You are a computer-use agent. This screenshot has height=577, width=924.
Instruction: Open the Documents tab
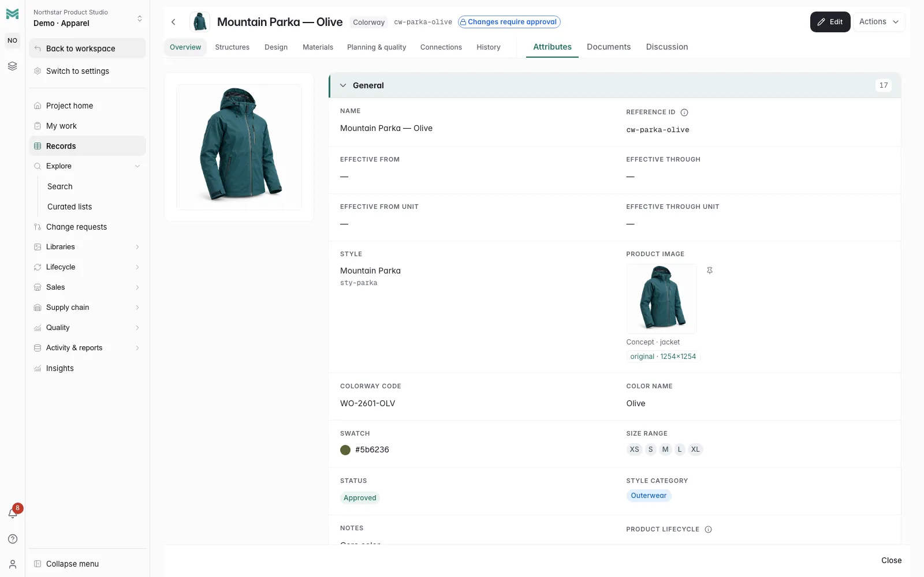tap(609, 47)
